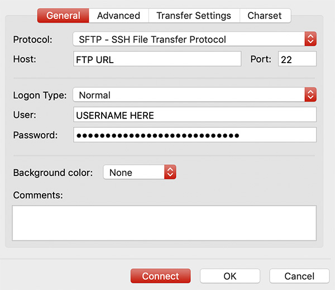
Task: Click the Port label text
Action: click(x=261, y=59)
